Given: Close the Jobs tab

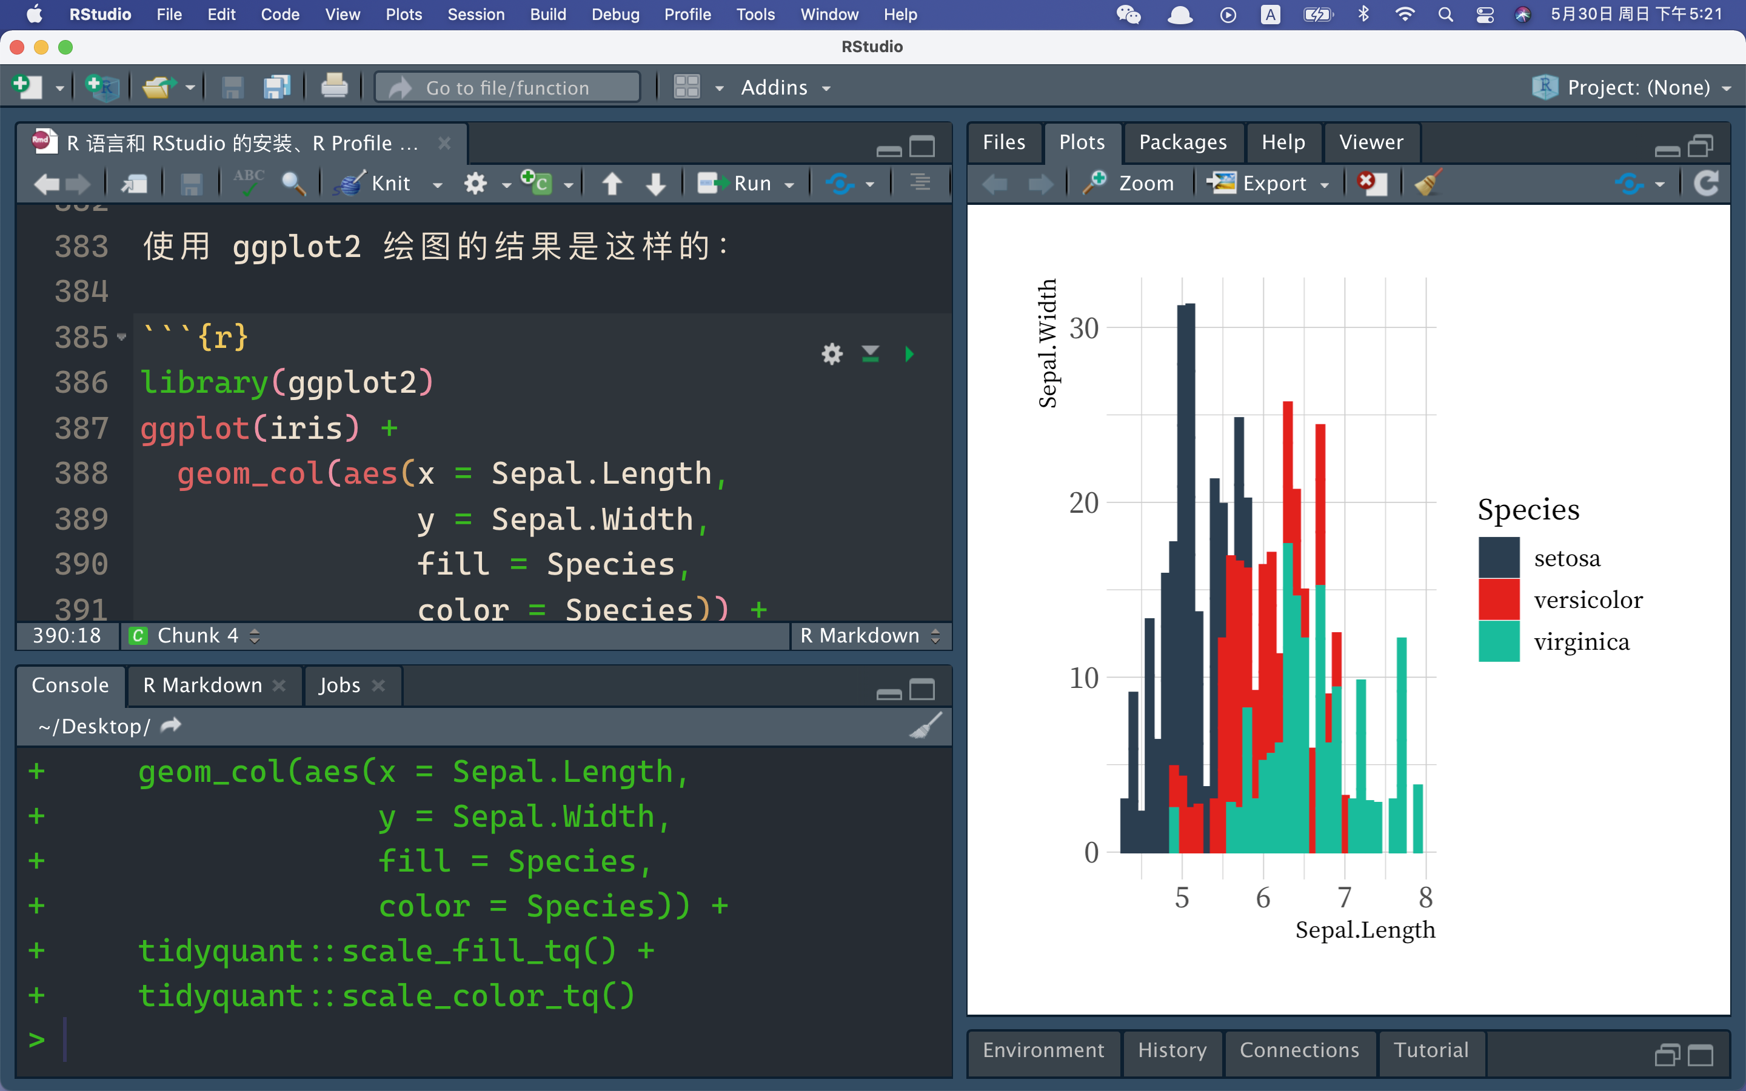Looking at the screenshot, I should (x=379, y=686).
